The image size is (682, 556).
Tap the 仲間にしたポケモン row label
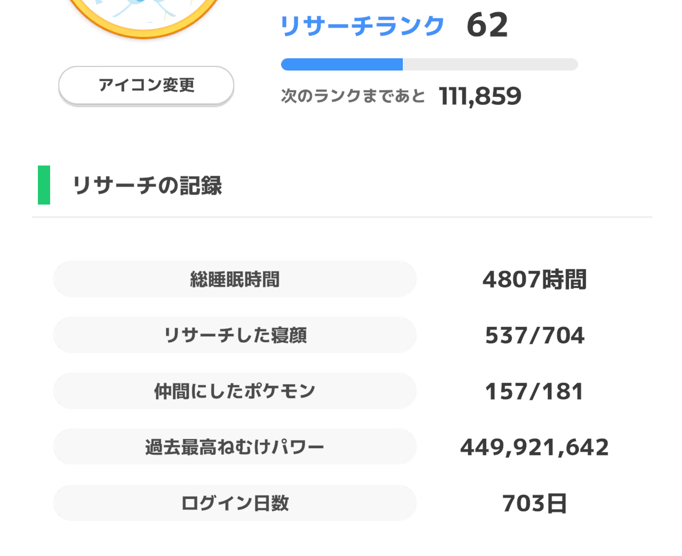tap(235, 391)
